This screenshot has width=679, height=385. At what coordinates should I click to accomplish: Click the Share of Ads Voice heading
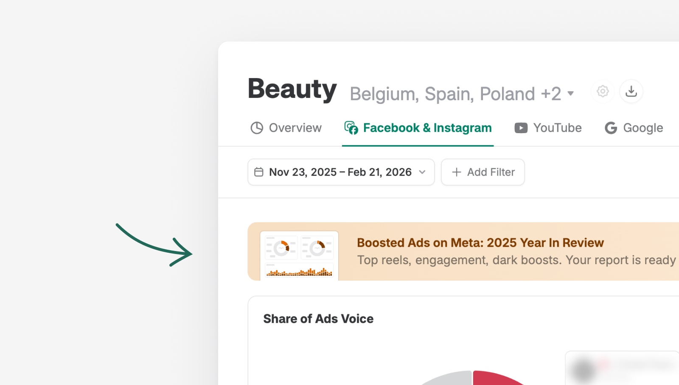[x=318, y=319]
